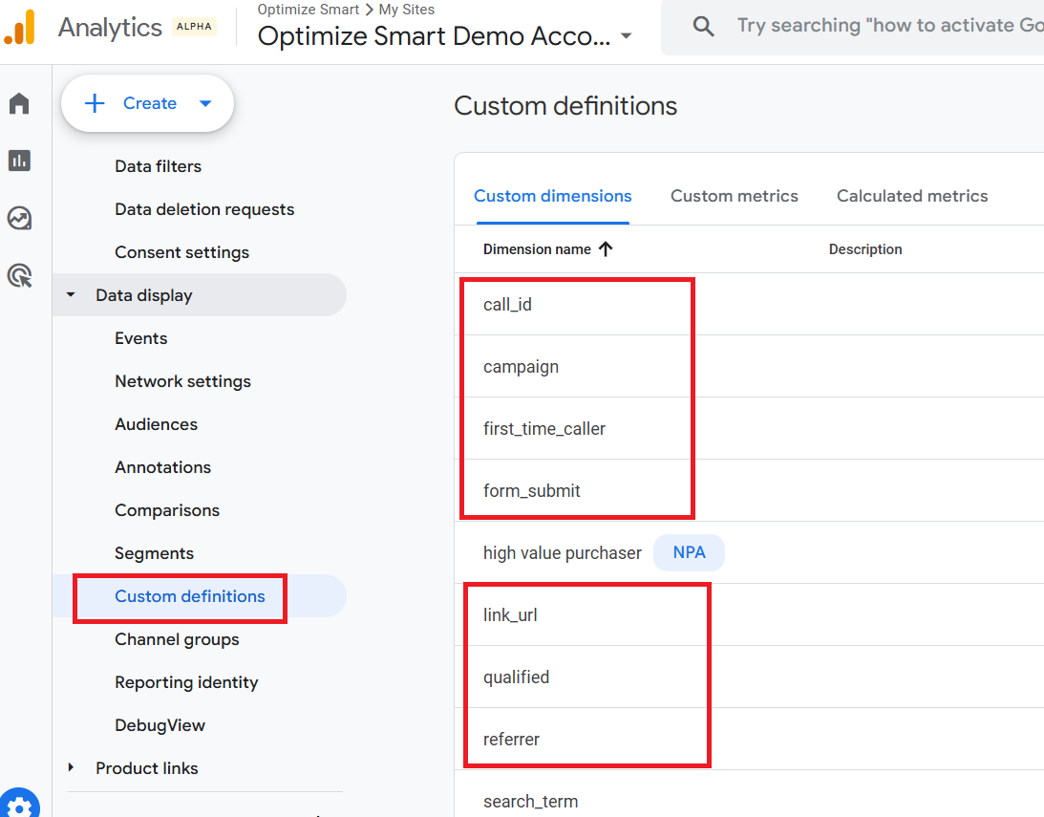Image resolution: width=1044 pixels, height=817 pixels.
Task: Open Channel groups in the sidebar
Action: click(177, 639)
